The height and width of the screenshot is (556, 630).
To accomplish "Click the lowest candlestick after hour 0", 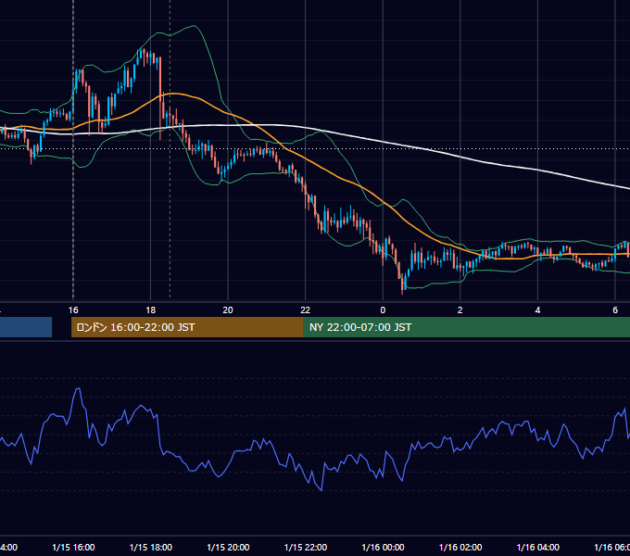I will (402, 284).
